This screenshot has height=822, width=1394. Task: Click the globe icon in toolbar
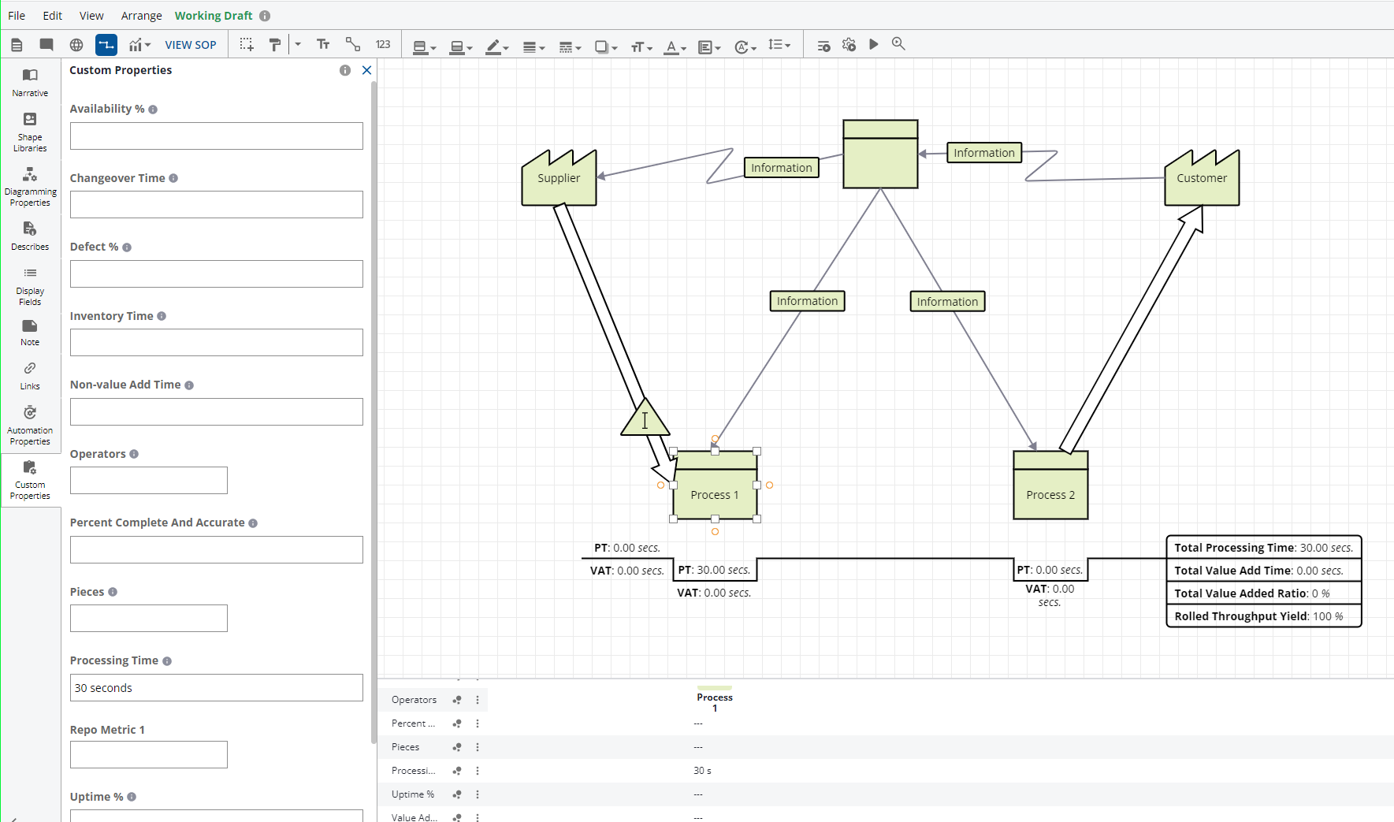pyautogui.click(x=76, y=45)
